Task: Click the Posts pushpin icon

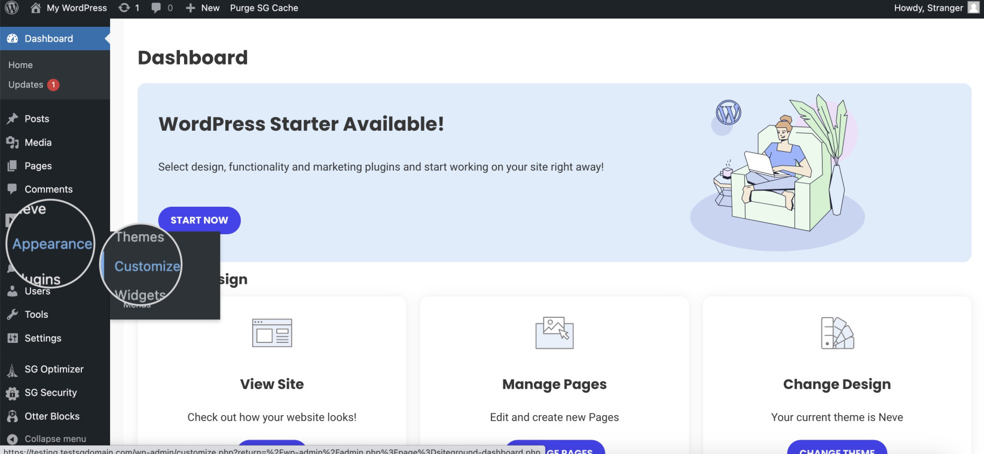Action: click(13, 119)
